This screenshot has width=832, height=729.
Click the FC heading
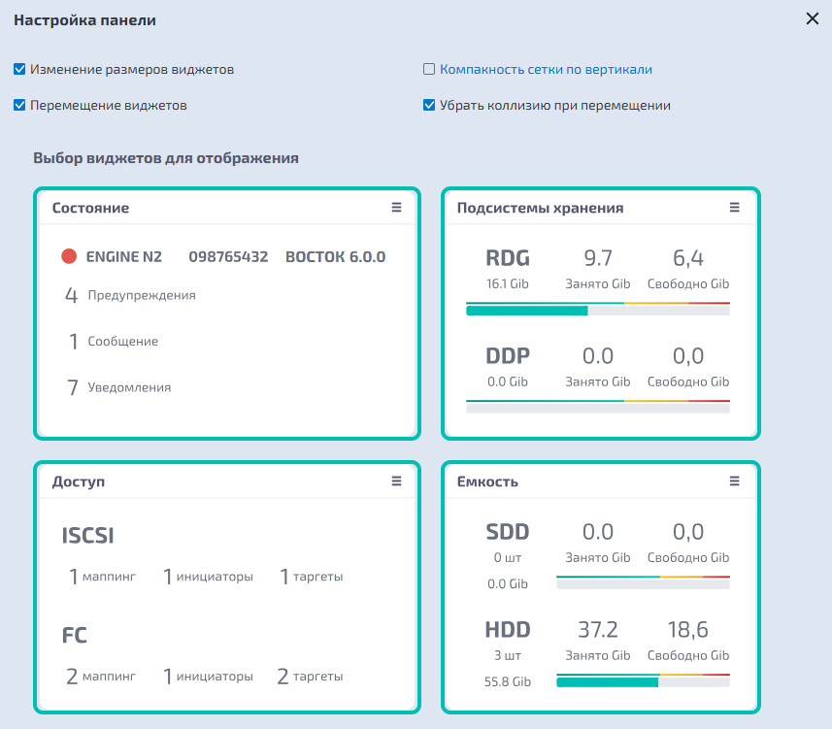click(x=75, y=635)
